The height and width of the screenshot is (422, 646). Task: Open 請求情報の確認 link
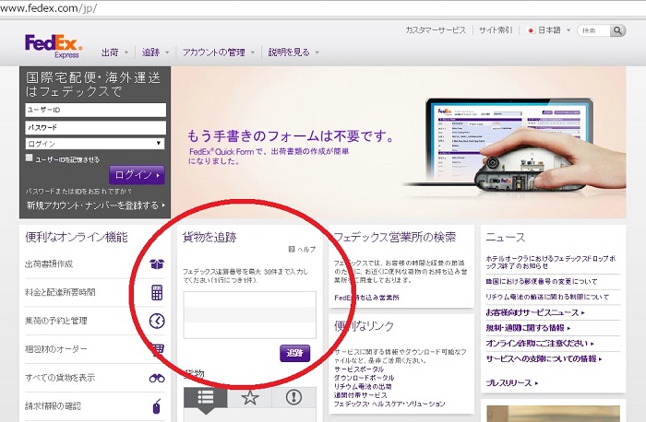(53, 406)
